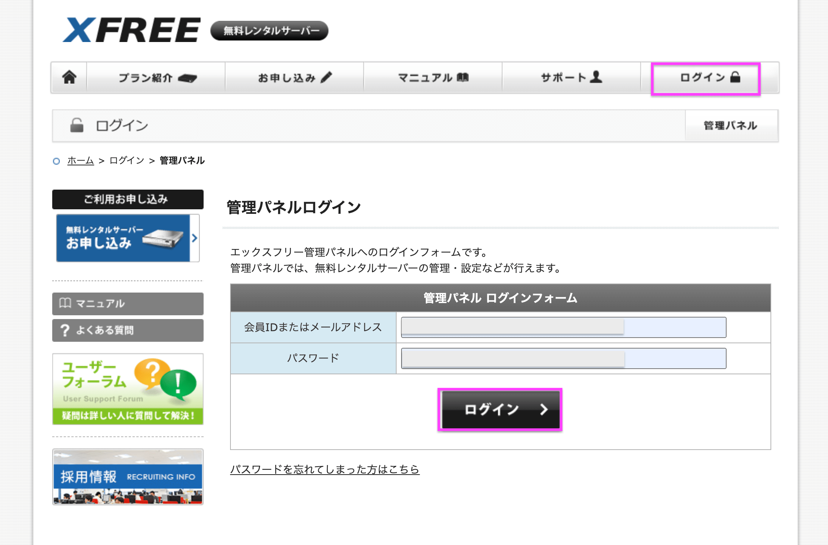Open the 管理パネル tab
The image size is (828, 545).
[730, 126]
